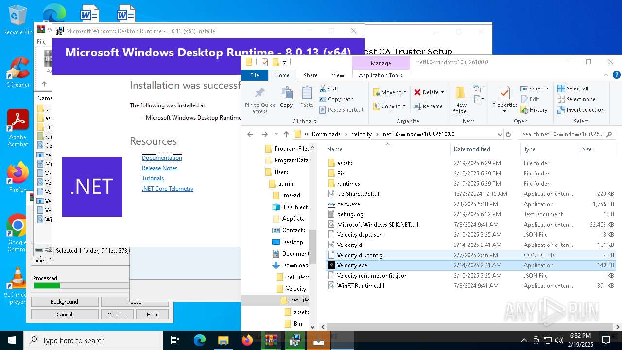Click the Explorer search box
The image size is (622, 350).
[x=567, y=134]
